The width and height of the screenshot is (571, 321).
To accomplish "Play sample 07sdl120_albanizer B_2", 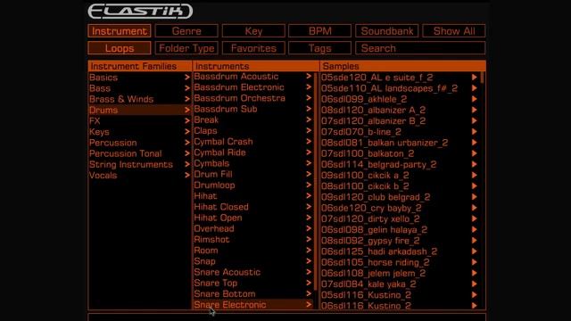I will click(x=474, y=121).
